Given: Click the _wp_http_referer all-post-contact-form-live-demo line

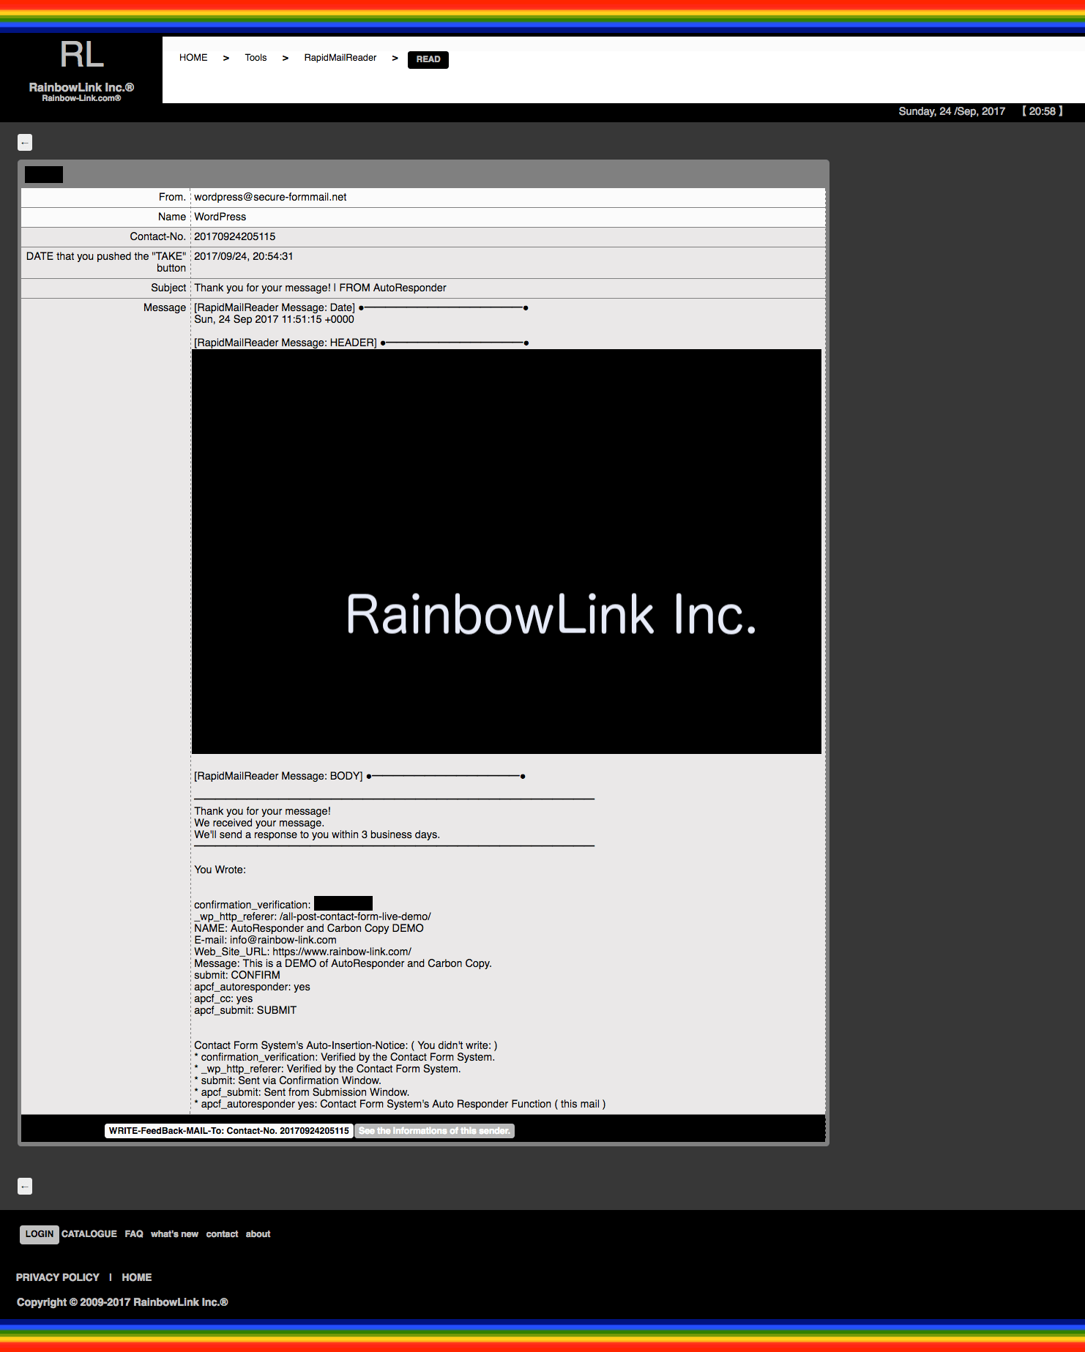Looking at the screenshot, I should point(313,916).
